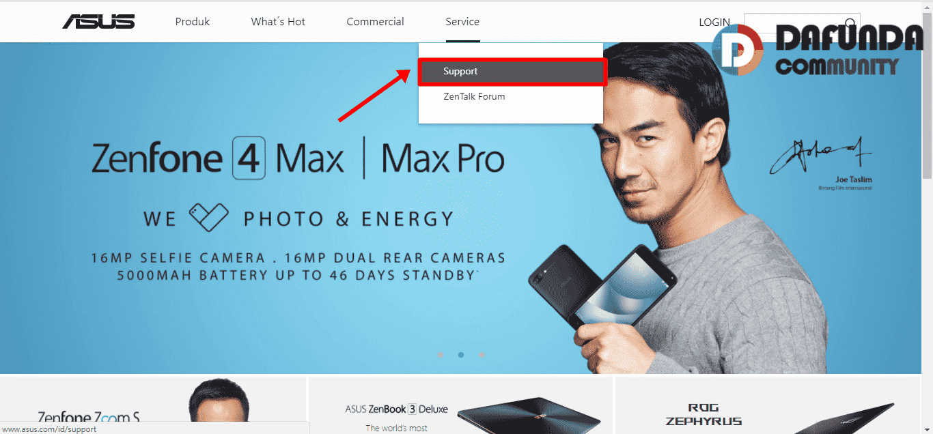Click the ASUS logo in header
The image size is (933, 434).
coord(98,22)
